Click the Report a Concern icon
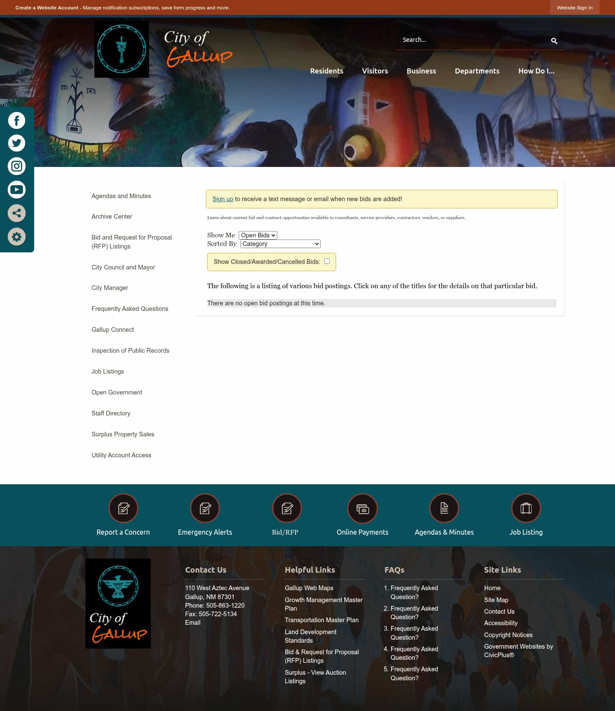Image resolution: width=615 pixels, height=711 pixels. pyautogui.click(x=123, y=508)
